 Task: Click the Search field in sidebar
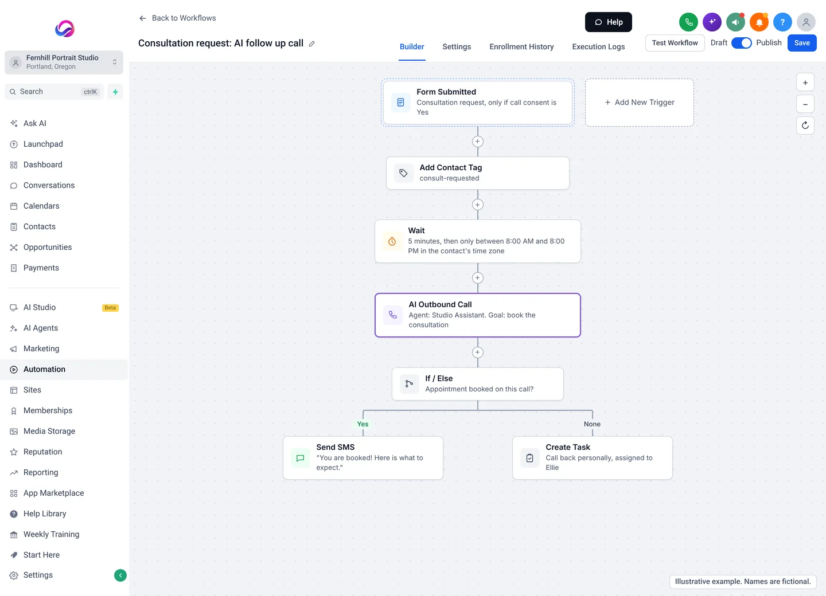pos(54,92)
